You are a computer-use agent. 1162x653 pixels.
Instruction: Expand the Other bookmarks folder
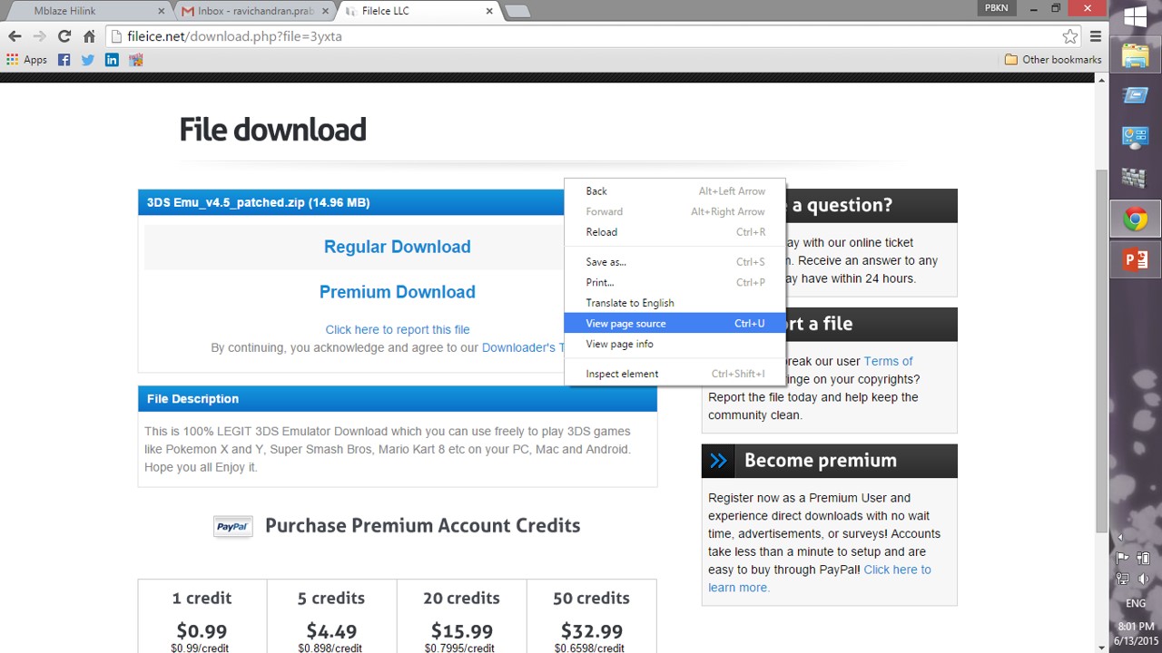(1052, 60)
